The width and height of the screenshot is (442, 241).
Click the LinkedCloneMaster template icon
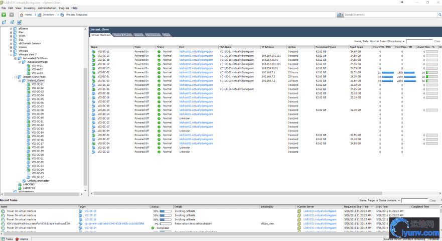(24, 181)
